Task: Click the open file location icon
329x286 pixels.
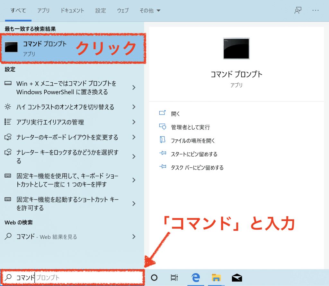Action: 162,140
